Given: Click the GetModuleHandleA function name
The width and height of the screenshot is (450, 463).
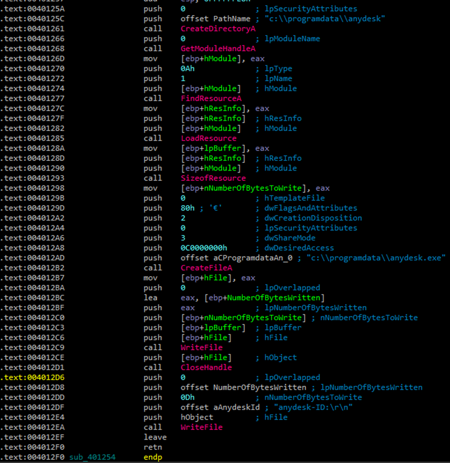Looking at the screenshot, I should coord(218,48).
